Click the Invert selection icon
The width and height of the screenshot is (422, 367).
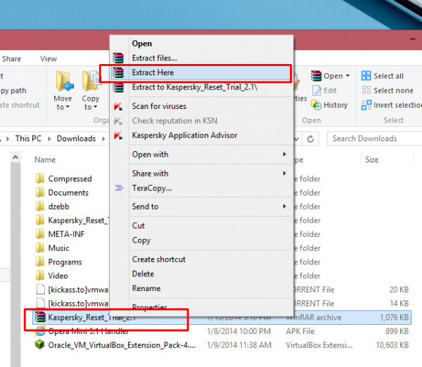(366, 105)
